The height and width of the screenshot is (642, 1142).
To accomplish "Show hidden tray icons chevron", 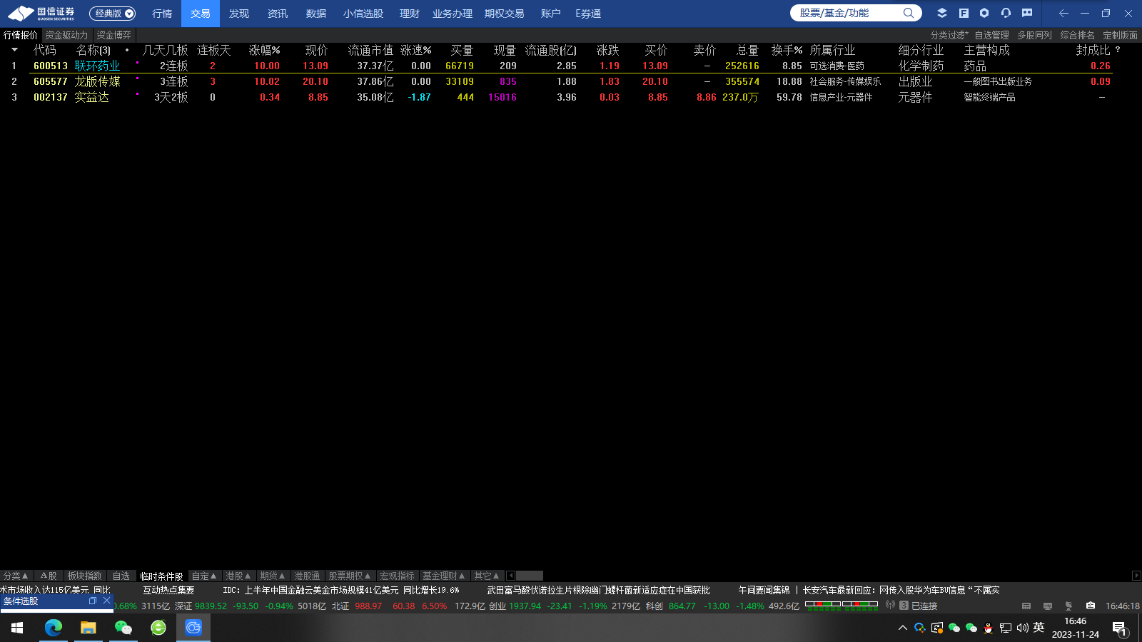I will (x=903, y=628).
